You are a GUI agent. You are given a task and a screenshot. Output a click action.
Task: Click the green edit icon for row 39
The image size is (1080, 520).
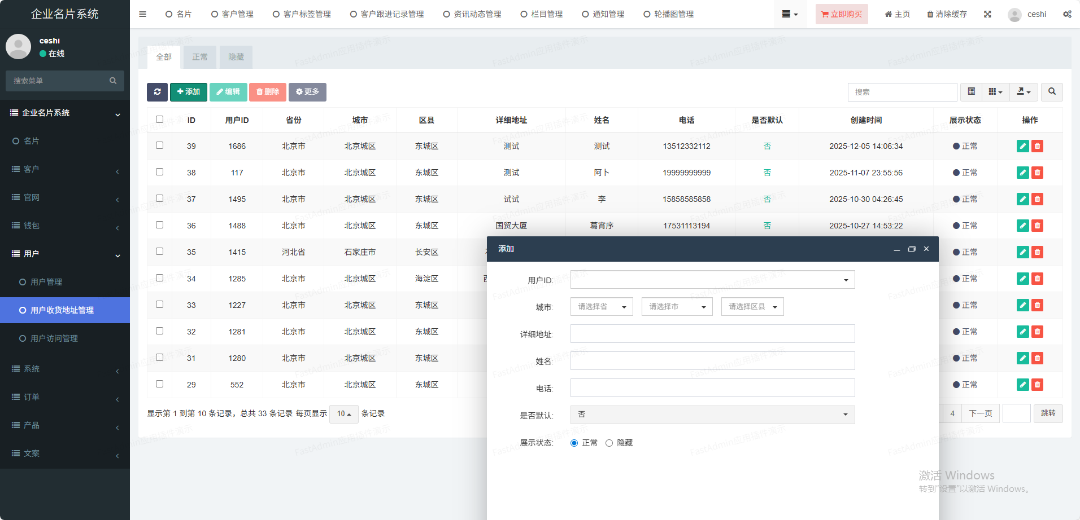point(1022,146)
